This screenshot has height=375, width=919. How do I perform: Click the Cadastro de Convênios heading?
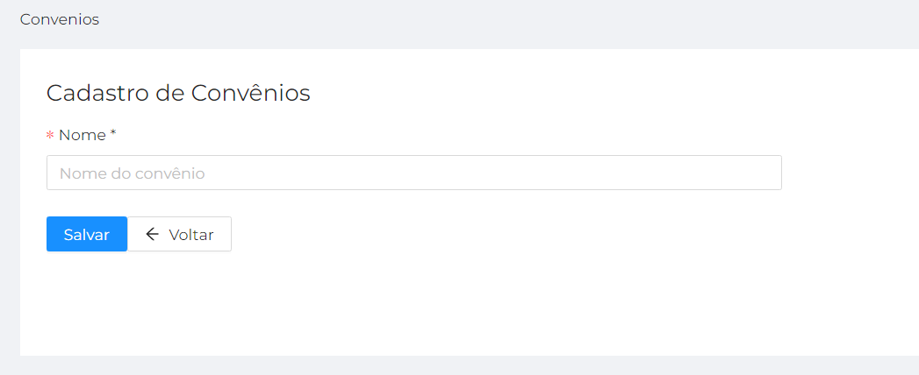tap(178, 93)
